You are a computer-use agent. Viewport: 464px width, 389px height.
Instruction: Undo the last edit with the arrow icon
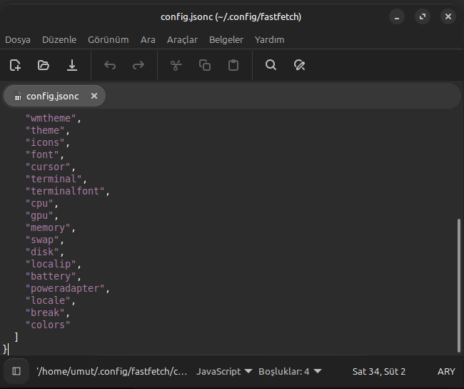coord(110,65)
